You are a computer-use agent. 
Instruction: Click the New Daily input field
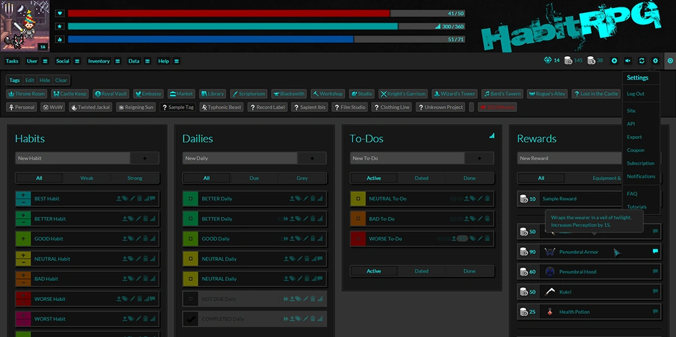coord(240,158)
